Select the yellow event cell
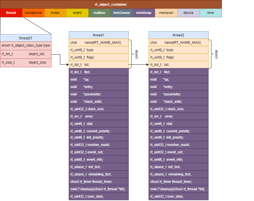The image size is (254, 201). [78, 13]
